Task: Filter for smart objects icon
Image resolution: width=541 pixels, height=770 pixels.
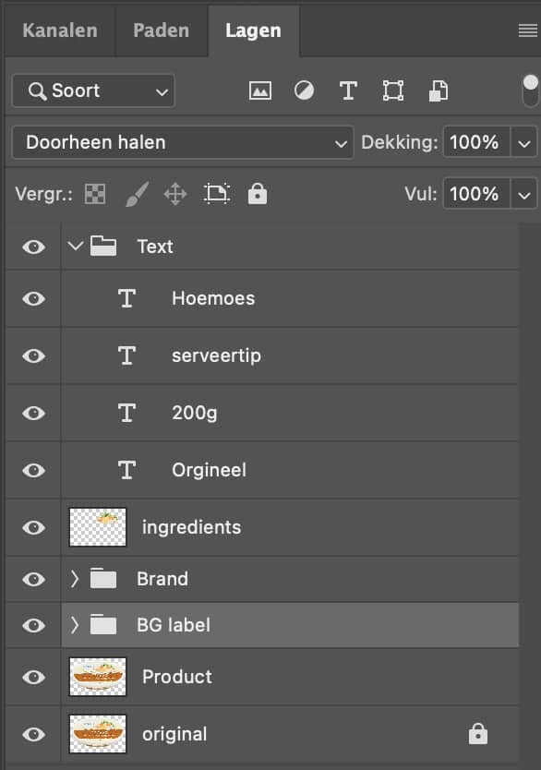Action: coord(439,90)
